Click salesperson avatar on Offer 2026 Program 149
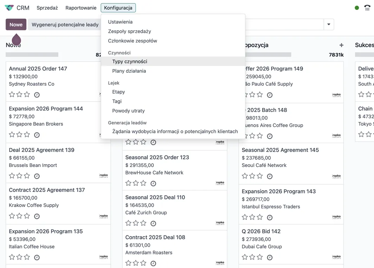The height and width of the screenshot is (268, 374). click(x=336, y=95)
